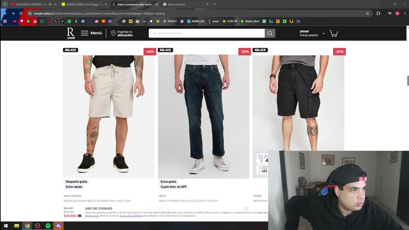Switch to Chrome in the taskbar
The width and height of the screenshot is (409, 230).
pyautogui.click(x=27, y=226)
